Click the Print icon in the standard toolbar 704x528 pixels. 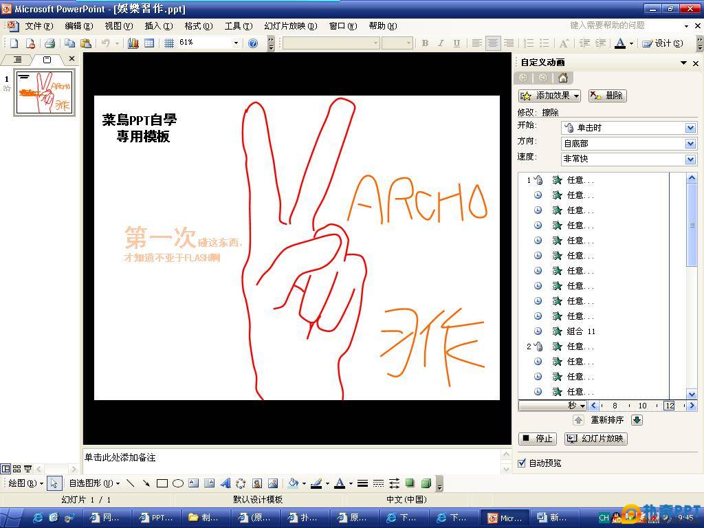(49, 43)
